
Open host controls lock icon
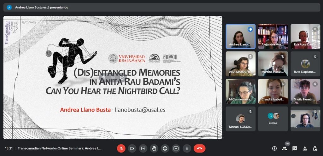pos(315,148)
